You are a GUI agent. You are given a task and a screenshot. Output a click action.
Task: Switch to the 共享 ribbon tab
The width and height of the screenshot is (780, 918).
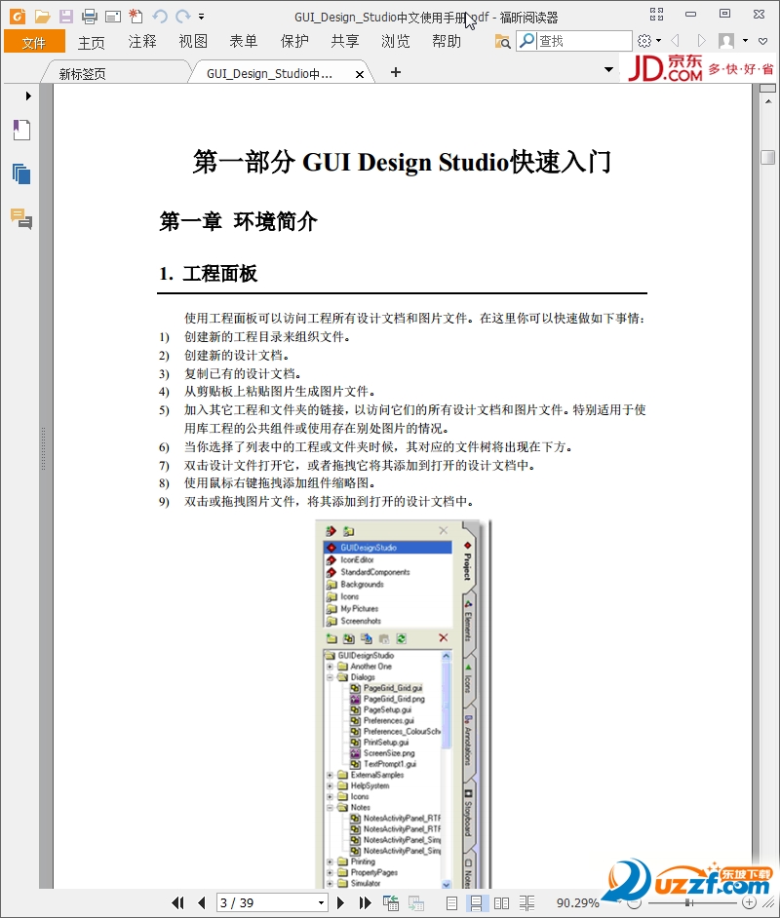[x=345, y=42]
